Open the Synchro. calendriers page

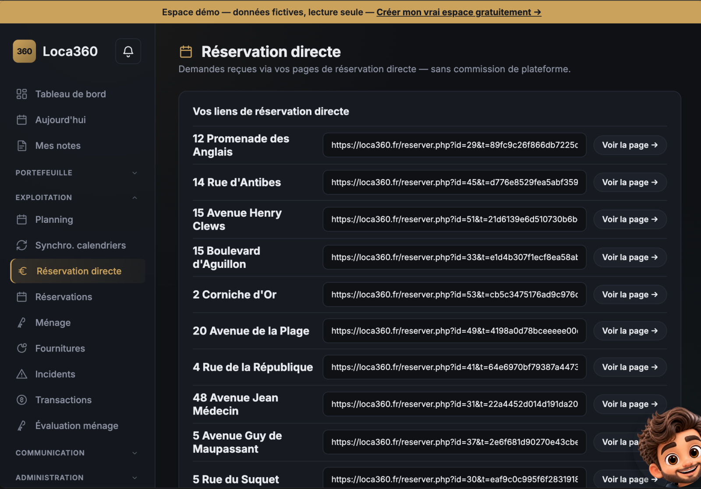pyautogui.click(x=78, y=246)
